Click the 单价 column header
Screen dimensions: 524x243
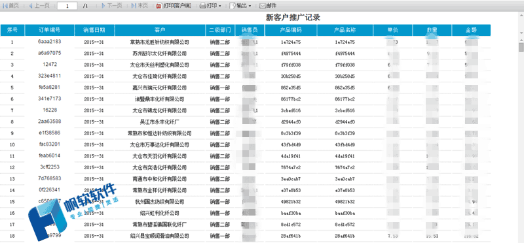pyautogui.click(x=393, y=30)
